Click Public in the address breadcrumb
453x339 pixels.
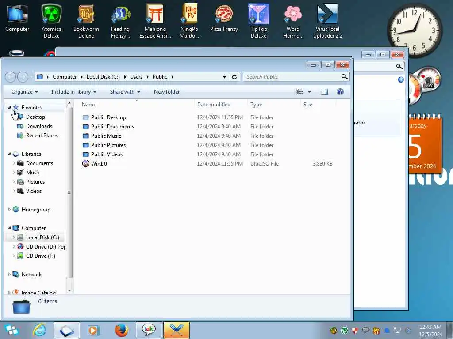(160, 77)
